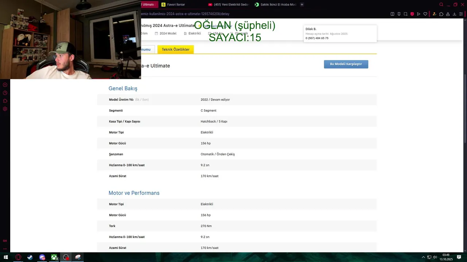Viewport: 467px width, 262px height.
Task: Click the Genel Bakış section heading
Action: tap(123, 88)
